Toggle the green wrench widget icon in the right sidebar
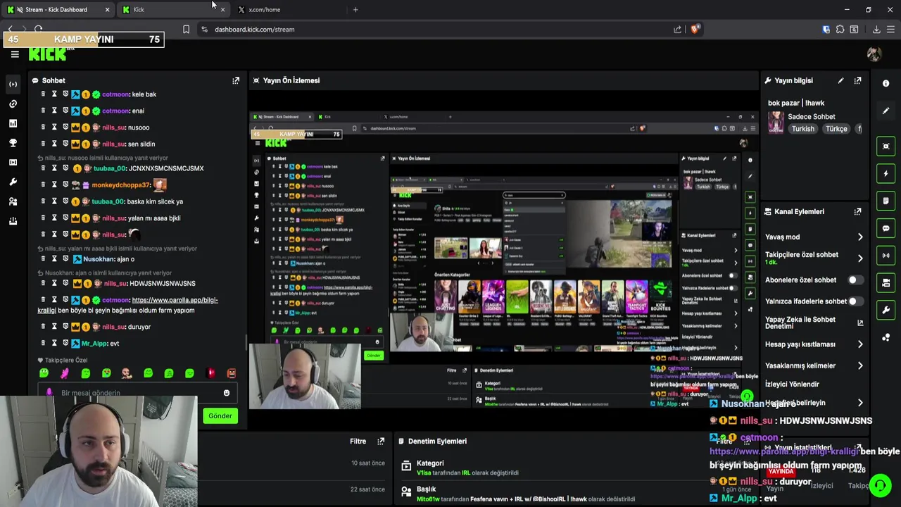This screenshot has width=901, height=507. coord(886,310)
